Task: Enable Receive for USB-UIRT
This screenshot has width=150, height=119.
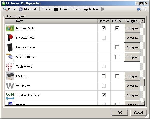Action: click(104, 76)
